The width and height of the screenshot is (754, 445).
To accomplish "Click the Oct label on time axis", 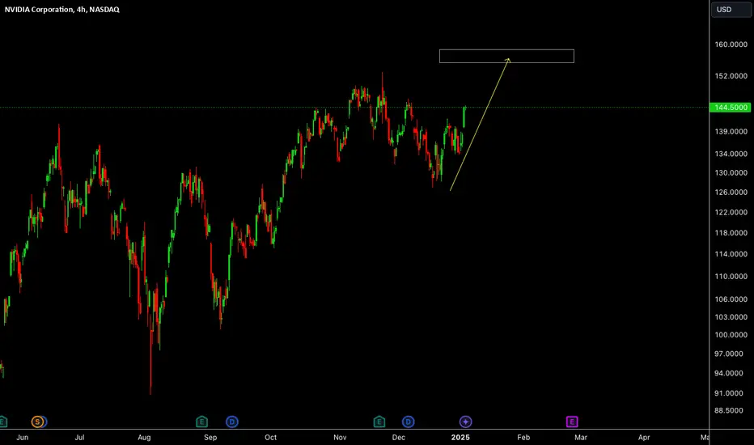I will [x=271, y=437].
